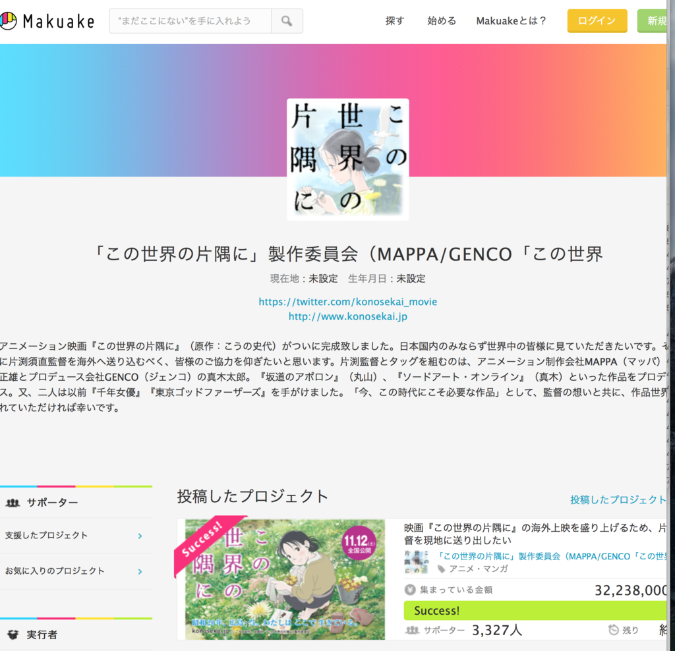Viewport: 675px width, 651px height.
Task: Click the Makuake logo icon
Action: 8,20
